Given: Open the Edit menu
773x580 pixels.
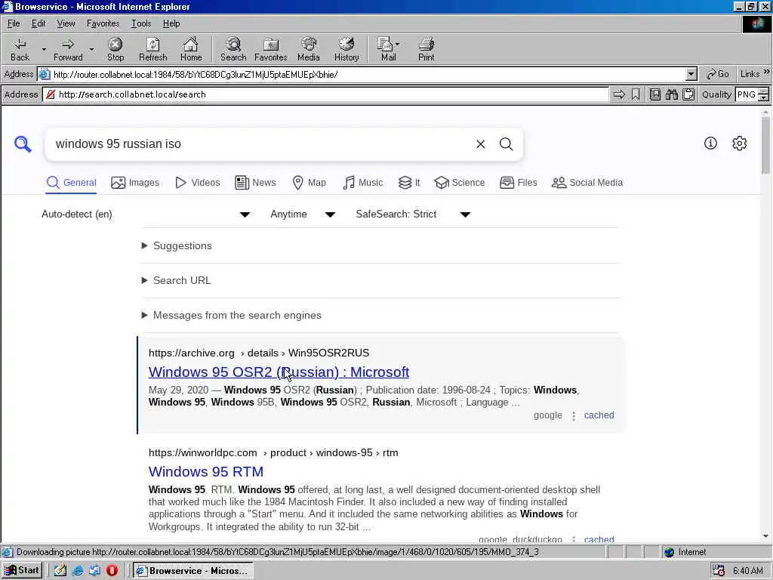Looking at the screenshot, I should pyautogui.click(x=38, y=23).
